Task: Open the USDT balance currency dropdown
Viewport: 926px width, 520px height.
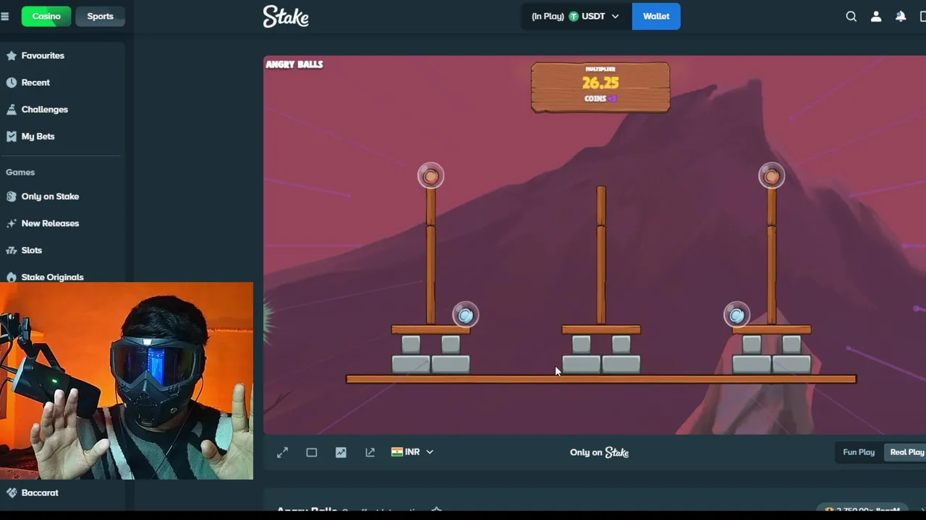Action: click(x=577, y=16)
